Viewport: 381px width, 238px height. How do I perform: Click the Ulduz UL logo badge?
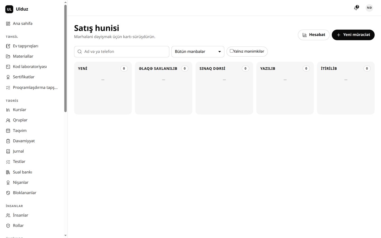point(9,9)
